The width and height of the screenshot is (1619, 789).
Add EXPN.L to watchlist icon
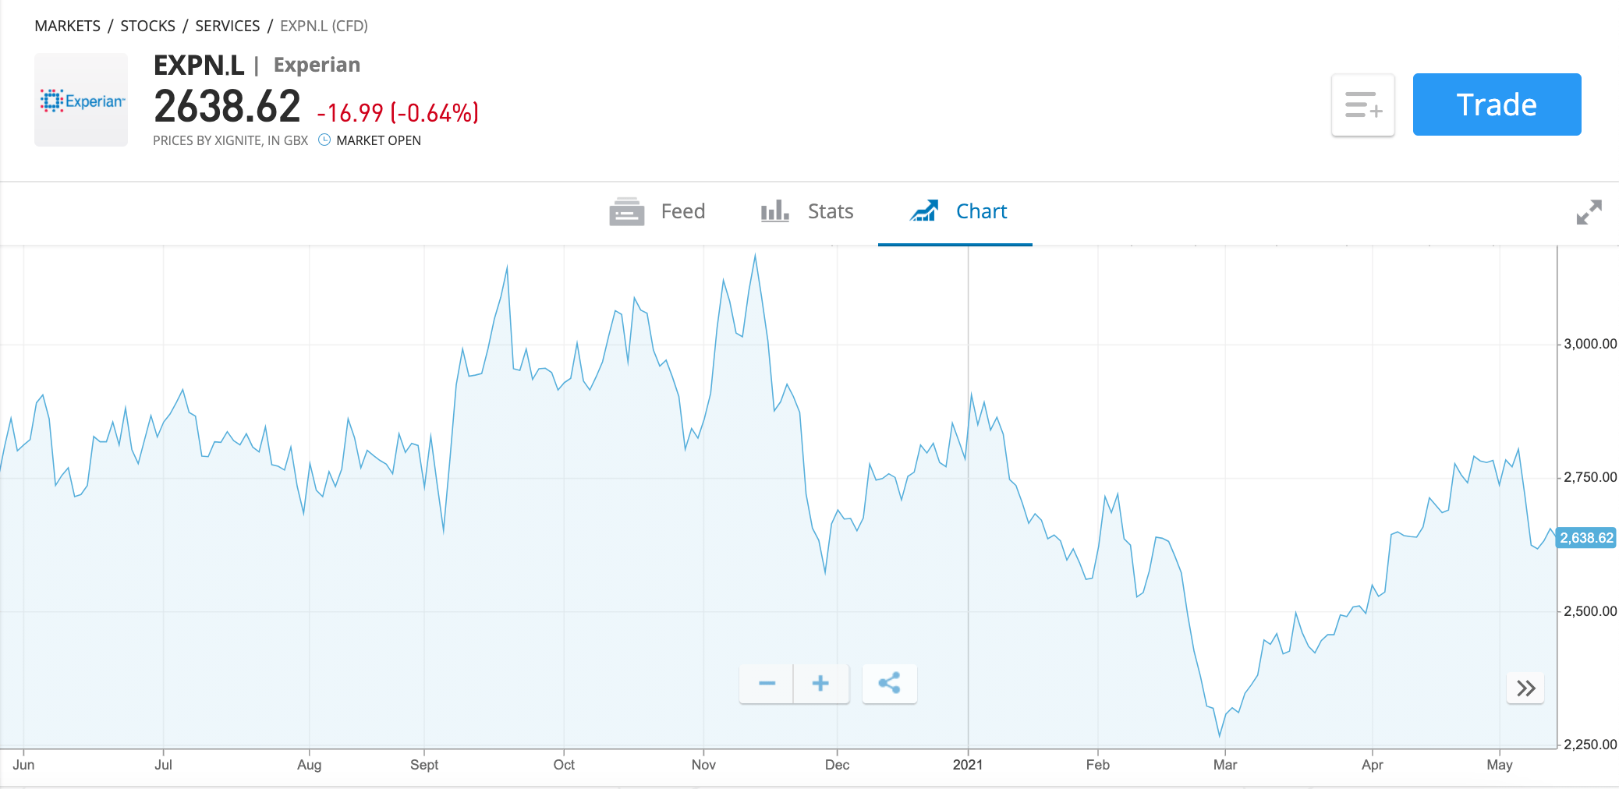(x=1363, y=105)
